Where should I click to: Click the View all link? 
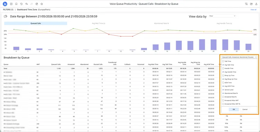[x=253, y=10]
